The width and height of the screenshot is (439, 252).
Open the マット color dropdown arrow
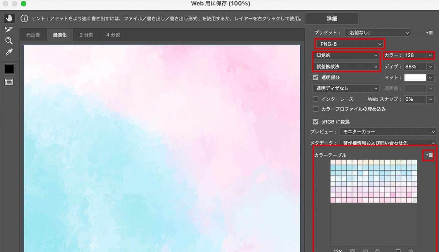pos(430,77)
